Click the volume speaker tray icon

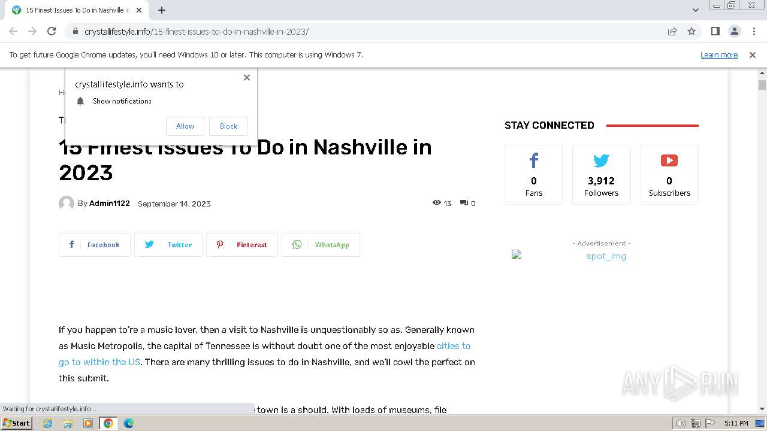click(681, 423)
